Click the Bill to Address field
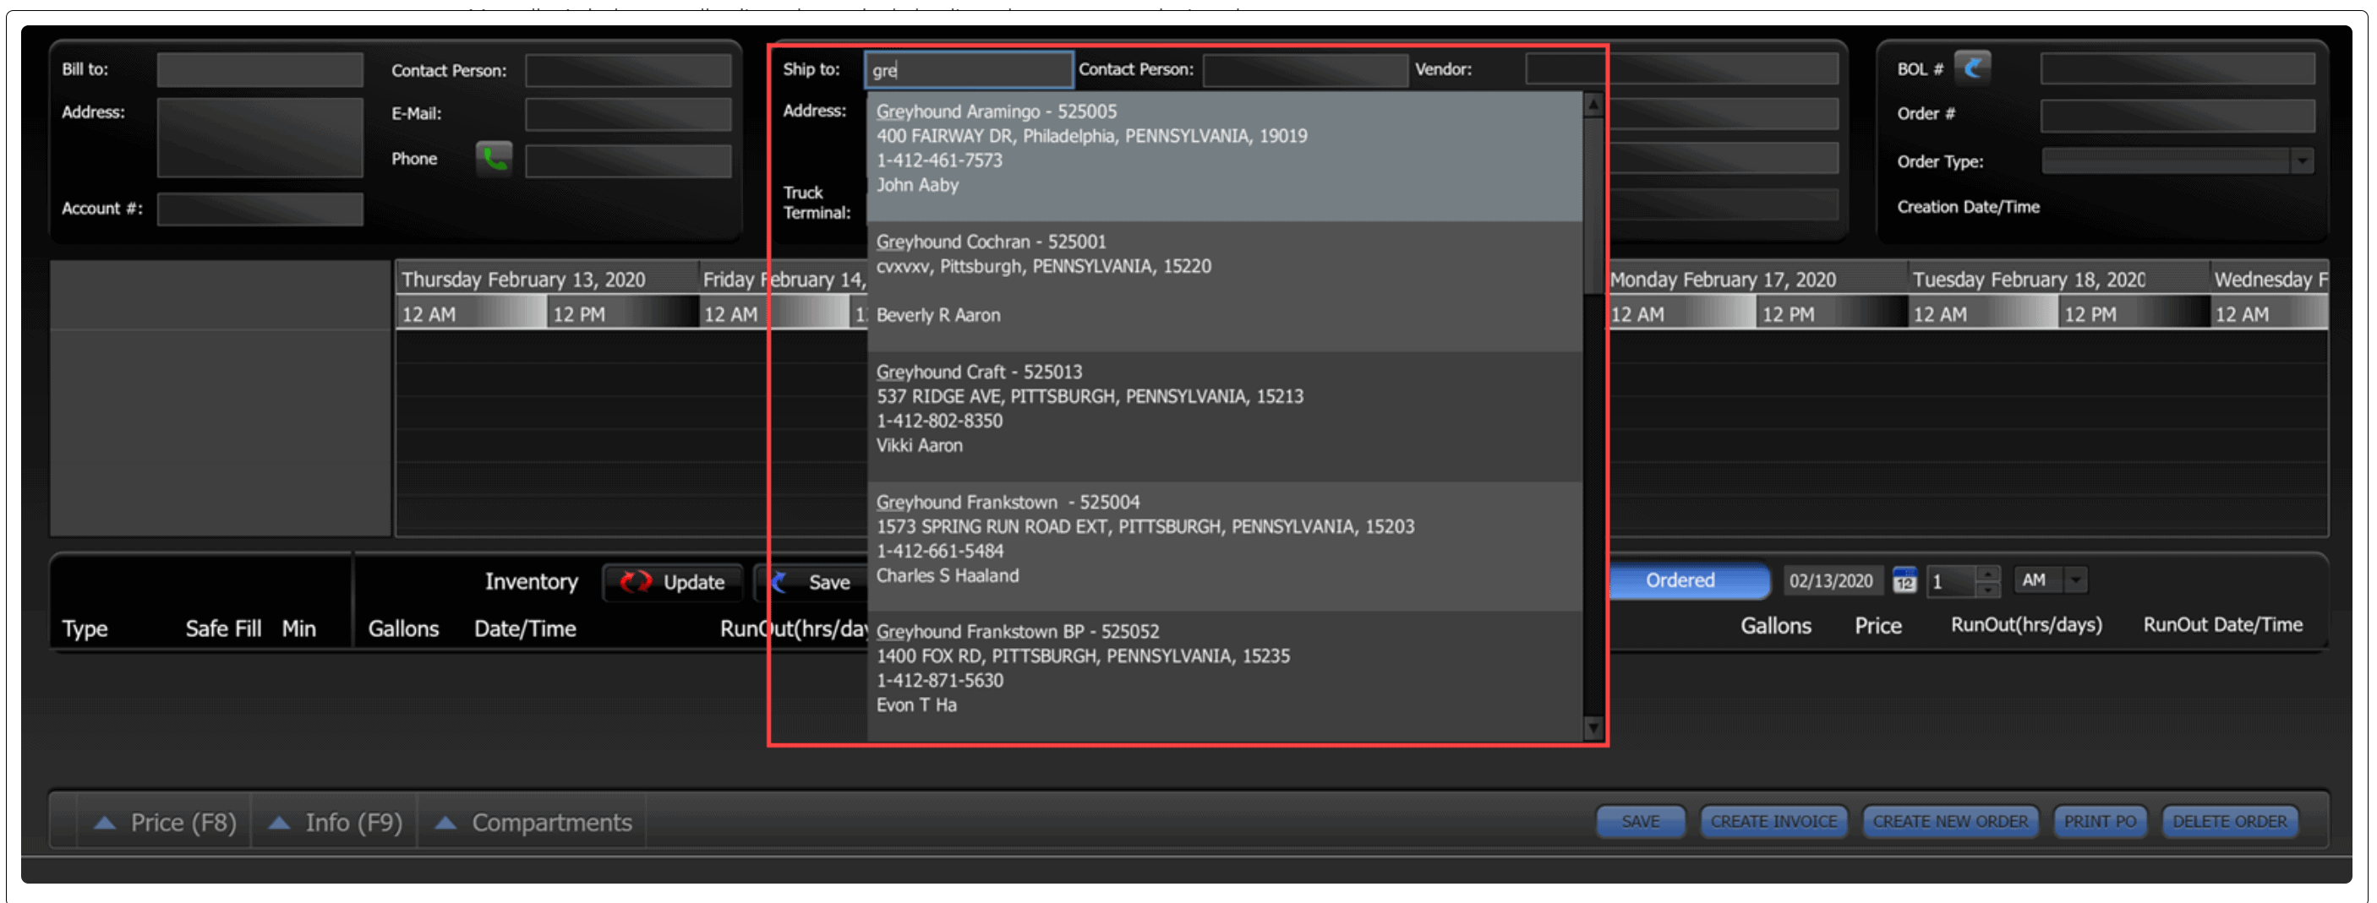 260,138
